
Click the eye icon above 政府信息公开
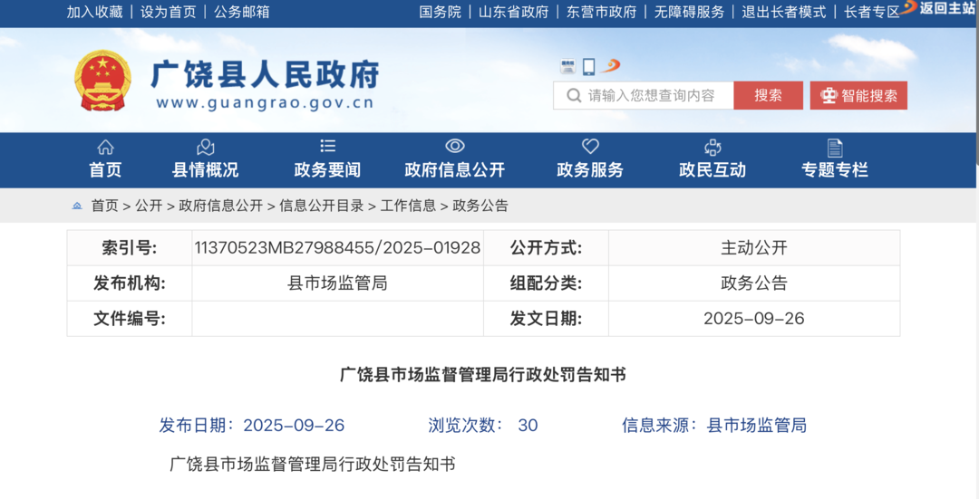pyautogui.click(x=454, y=147)
